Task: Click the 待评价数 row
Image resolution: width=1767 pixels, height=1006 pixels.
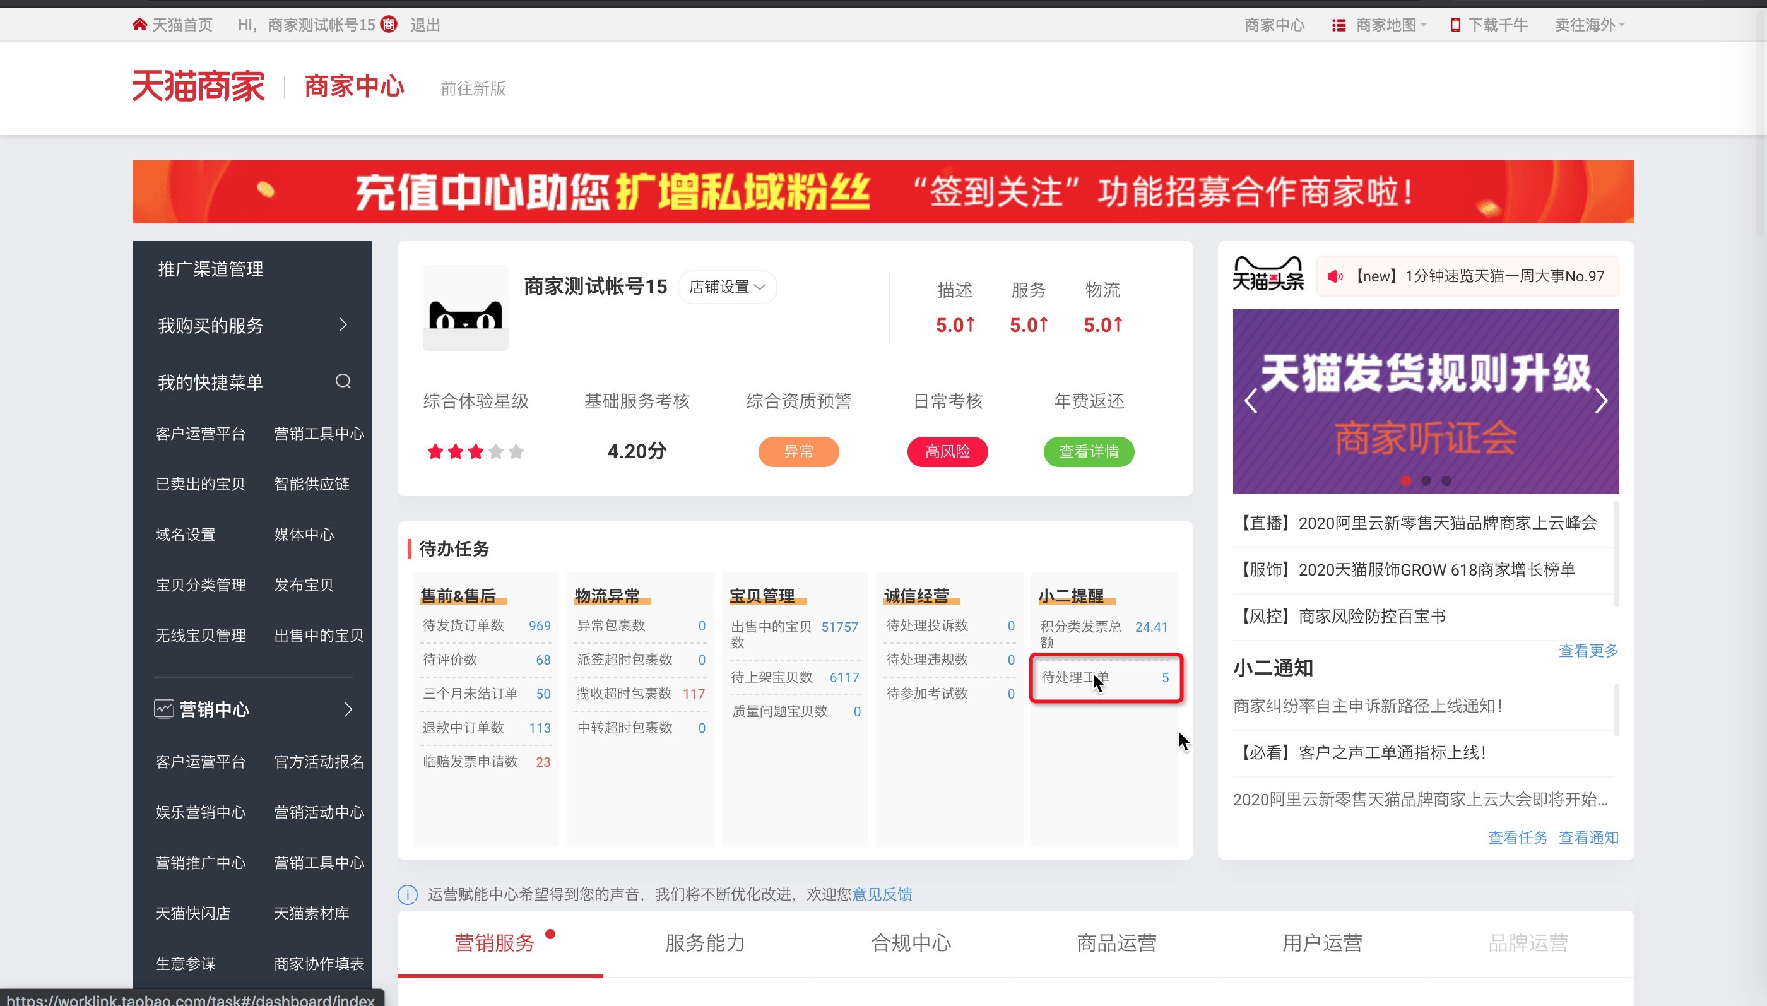Action: tap(487, 660)
